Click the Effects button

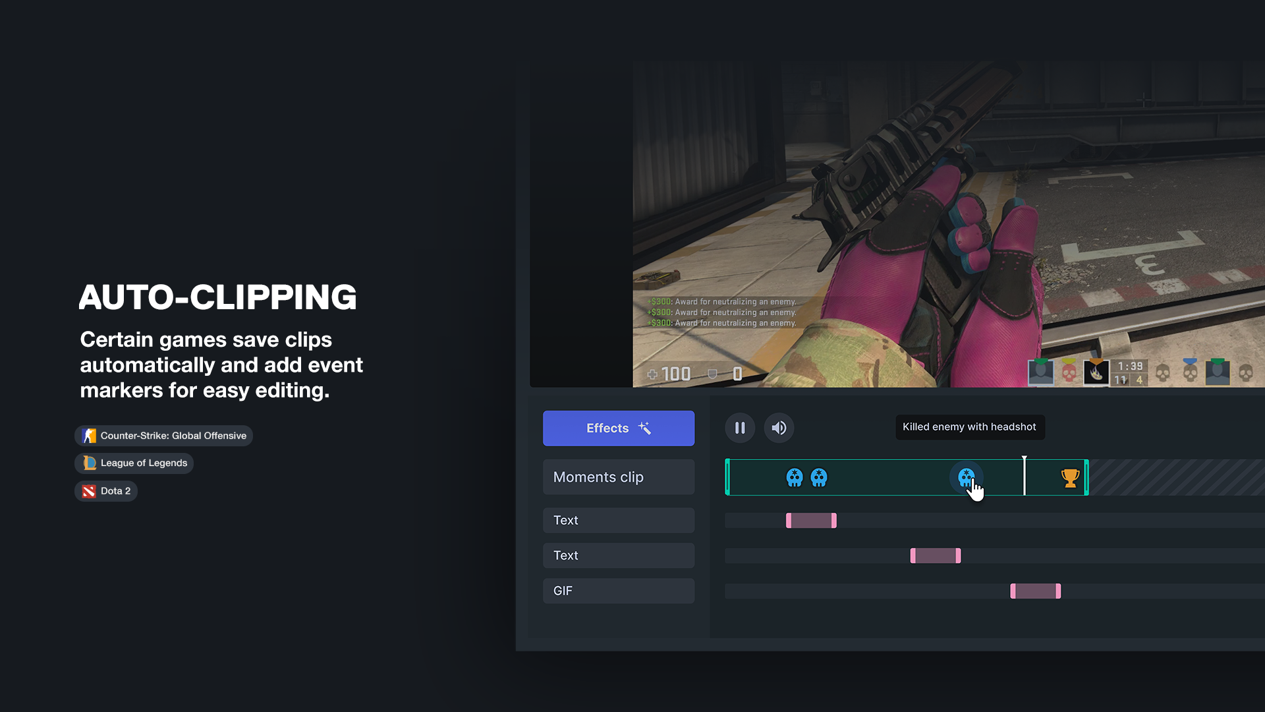pos(619,428)
